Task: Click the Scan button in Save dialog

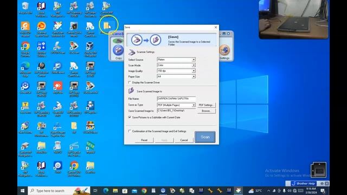Action: (205, 137)
